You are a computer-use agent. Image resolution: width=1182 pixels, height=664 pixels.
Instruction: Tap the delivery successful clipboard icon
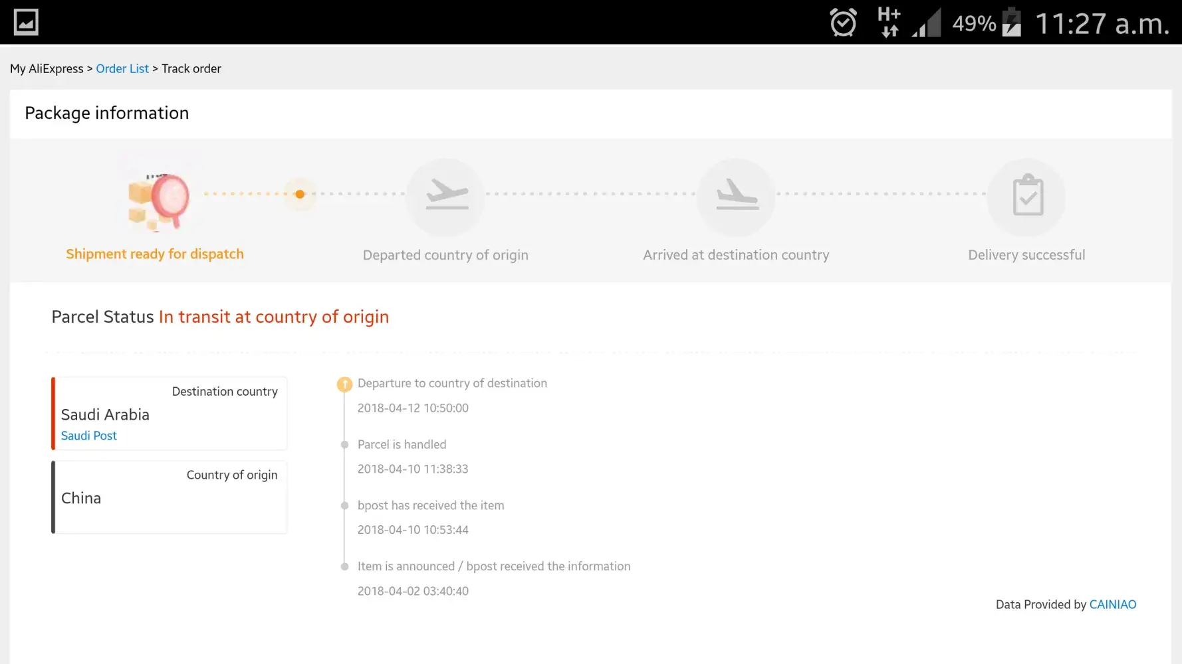click(1027, 197)
